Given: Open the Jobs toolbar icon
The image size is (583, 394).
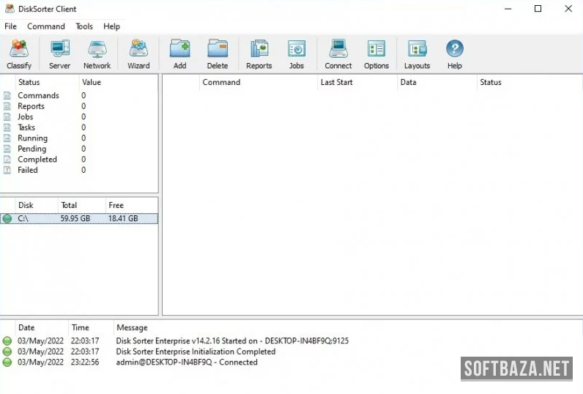Looking at the screenshot, I should click(x=297, y=54).
